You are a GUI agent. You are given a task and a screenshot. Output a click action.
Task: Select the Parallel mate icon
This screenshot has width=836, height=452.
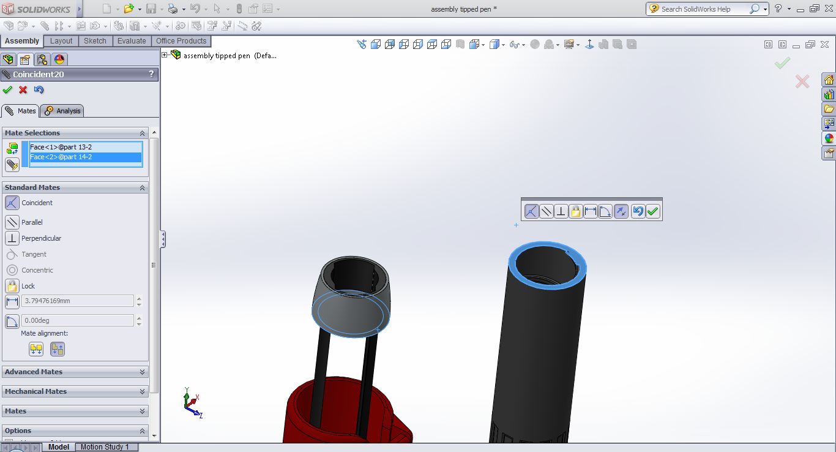click(12, 222)
